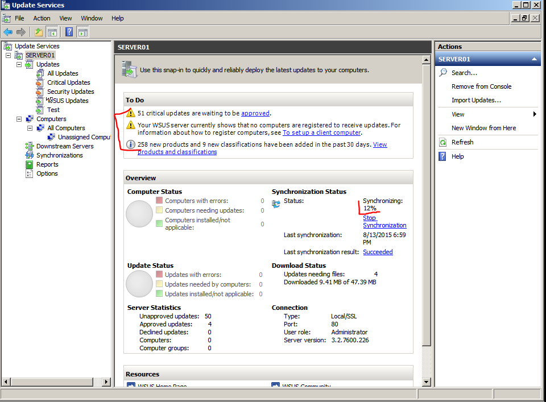Click the SERVER01 server icon in tree
The width and height of the screenshot is (546, 402).
click(19, 55)
